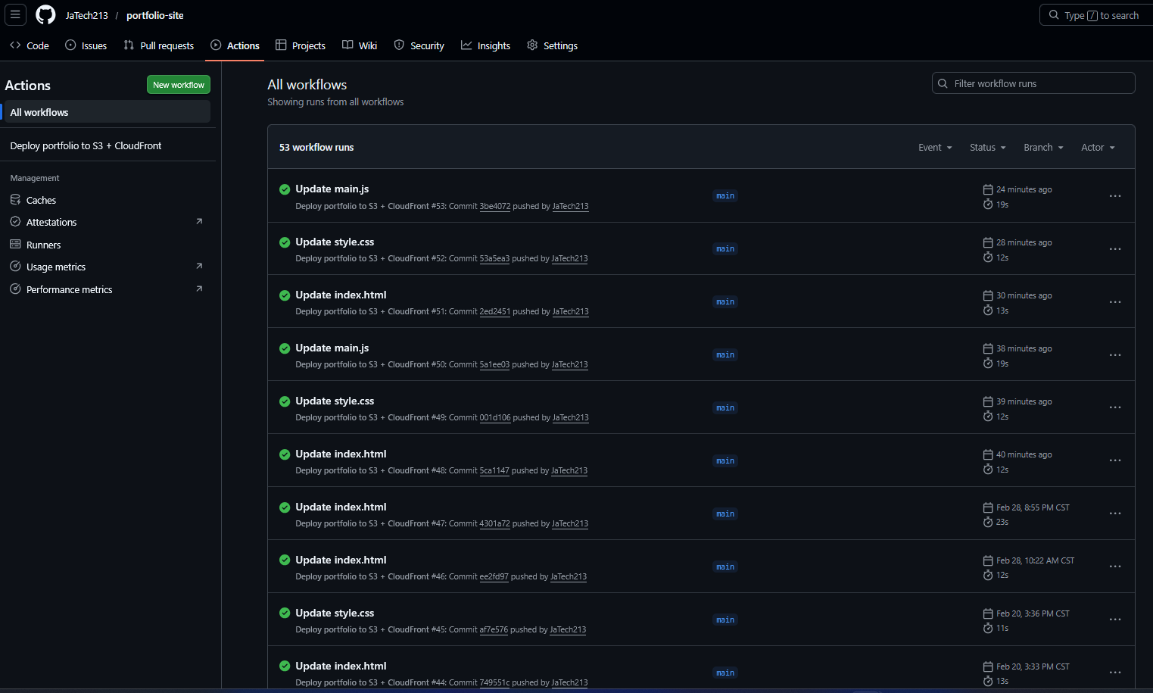Open the Branch filter dropdown

click(x=1042, y=147)
